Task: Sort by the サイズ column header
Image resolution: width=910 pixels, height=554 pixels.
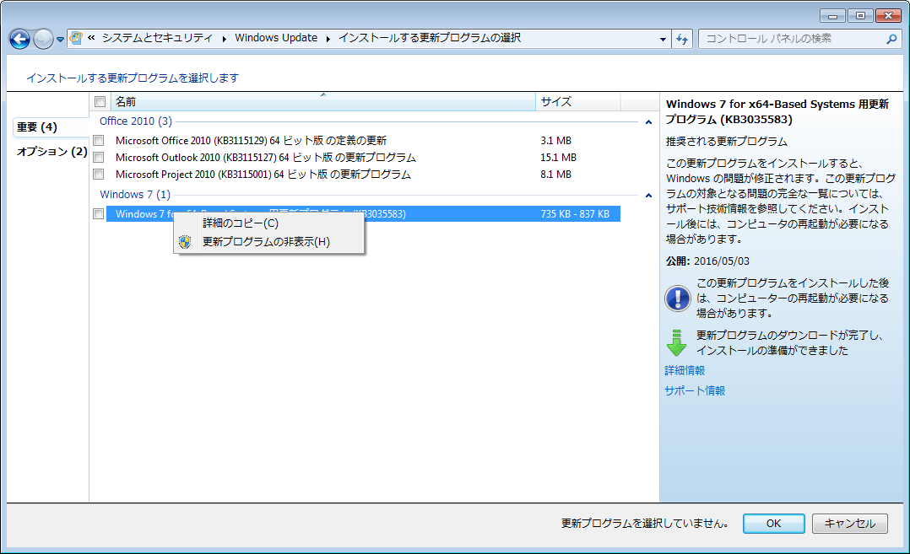Action: [x=577, y=102]
